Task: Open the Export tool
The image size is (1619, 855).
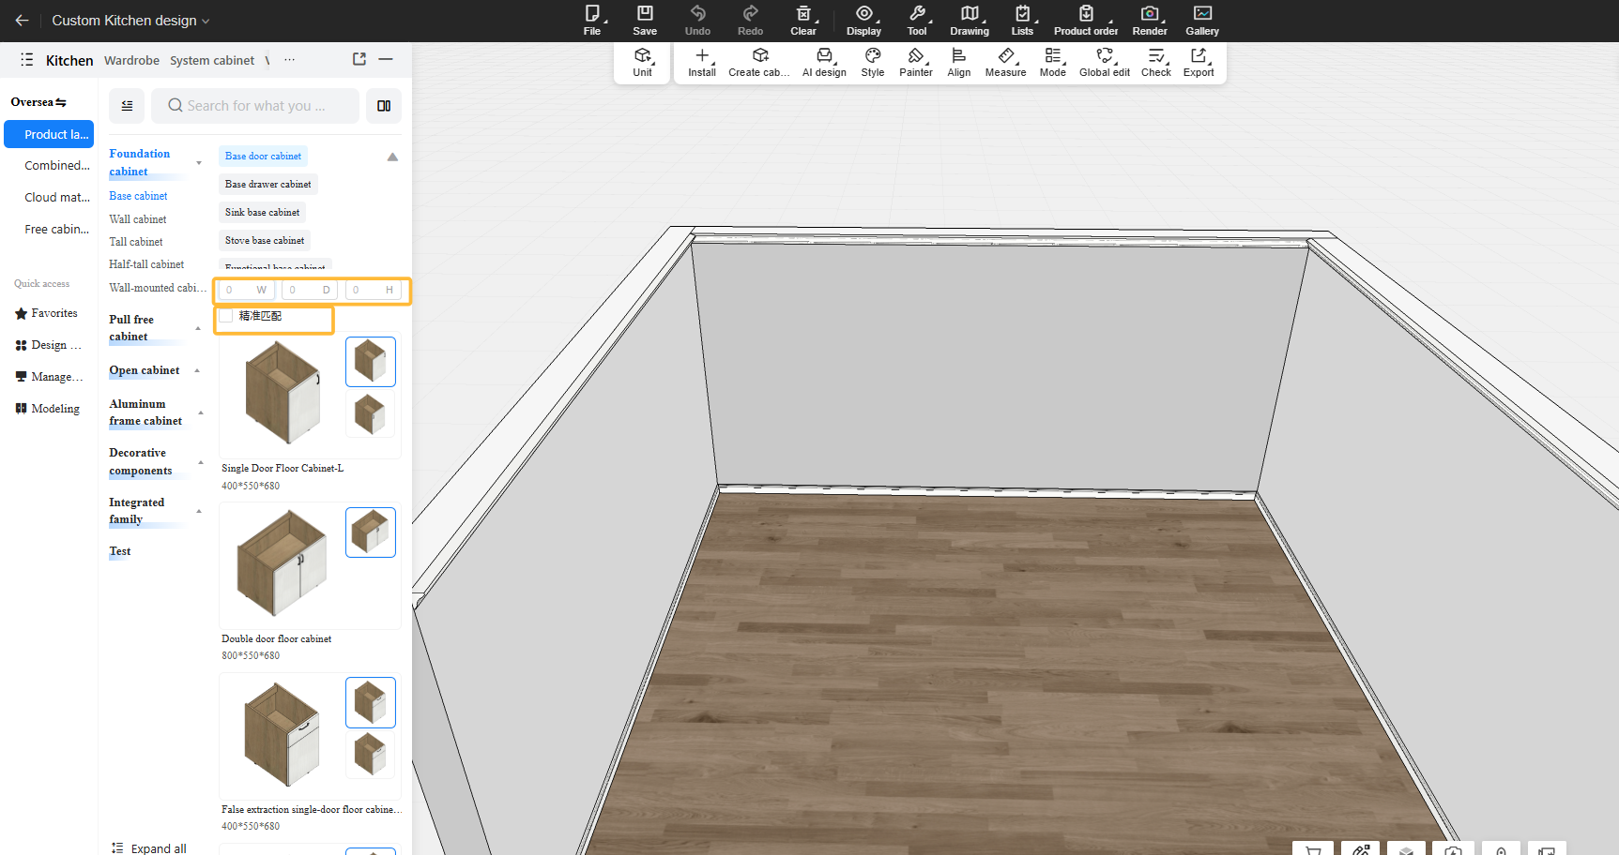Action: tap(1199, 62)
